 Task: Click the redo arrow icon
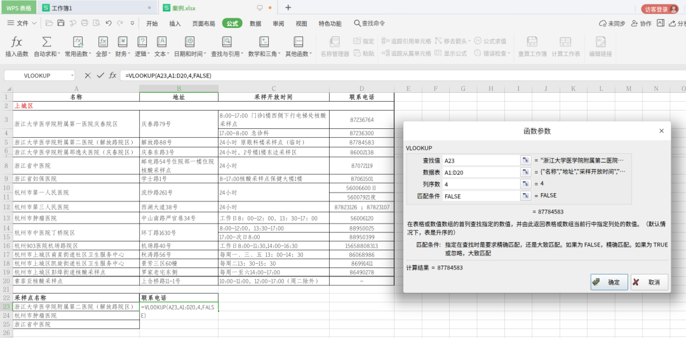tap(120, 24)
